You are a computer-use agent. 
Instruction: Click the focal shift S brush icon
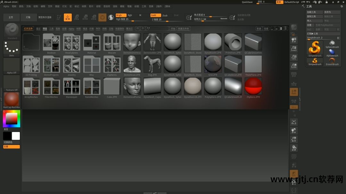[189, 18]
